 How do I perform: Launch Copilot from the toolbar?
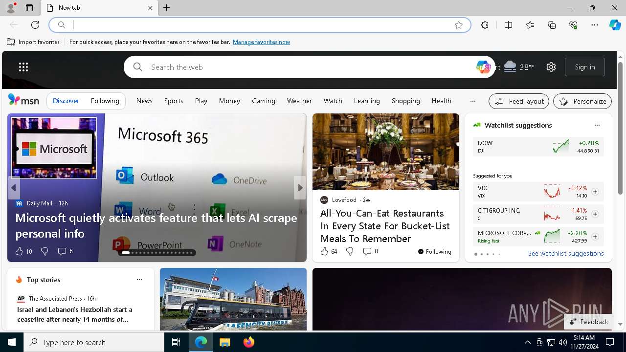pos(615,25)
